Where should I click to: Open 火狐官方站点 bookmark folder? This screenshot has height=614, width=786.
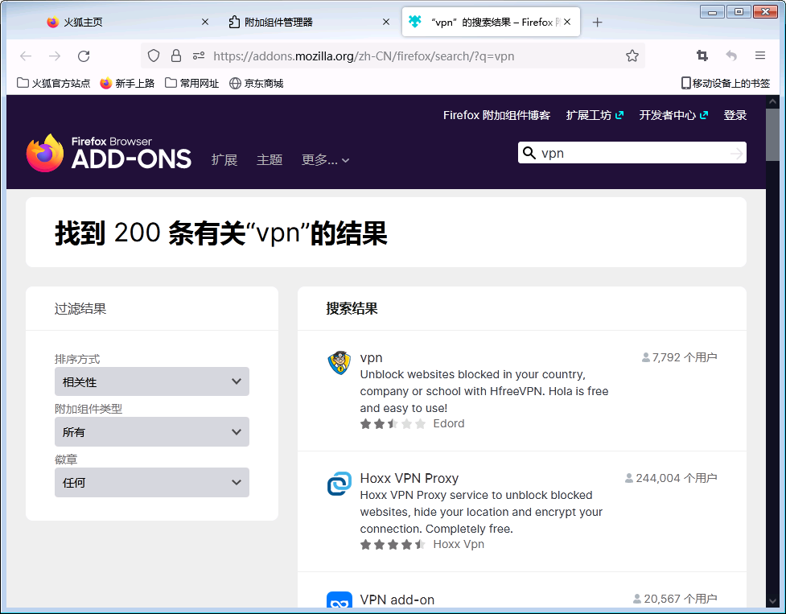[x=54, y=83]
